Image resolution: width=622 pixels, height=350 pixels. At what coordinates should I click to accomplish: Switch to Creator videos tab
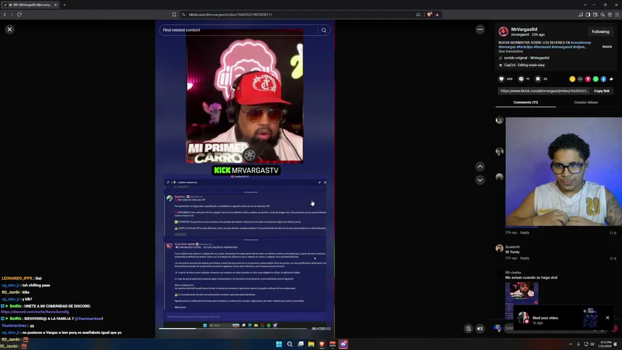(586, 103)
